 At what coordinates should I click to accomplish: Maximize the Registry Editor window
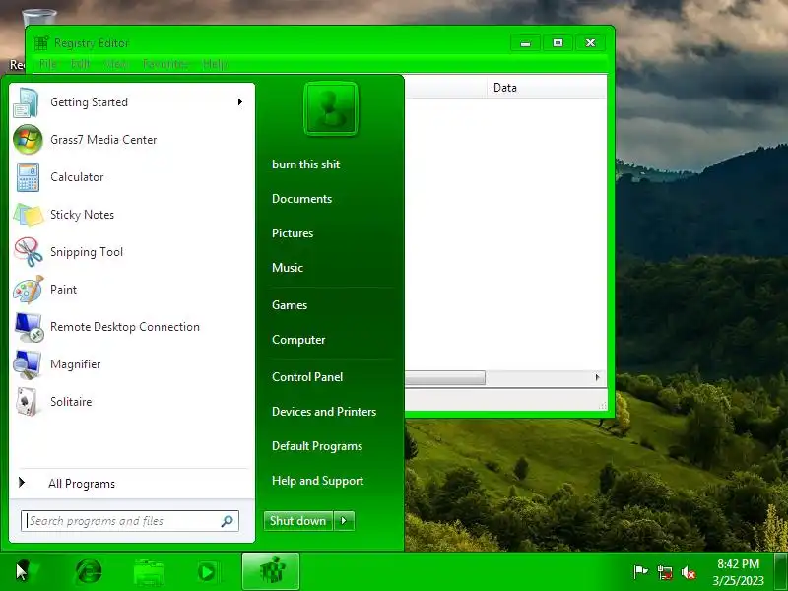point(558,43)
